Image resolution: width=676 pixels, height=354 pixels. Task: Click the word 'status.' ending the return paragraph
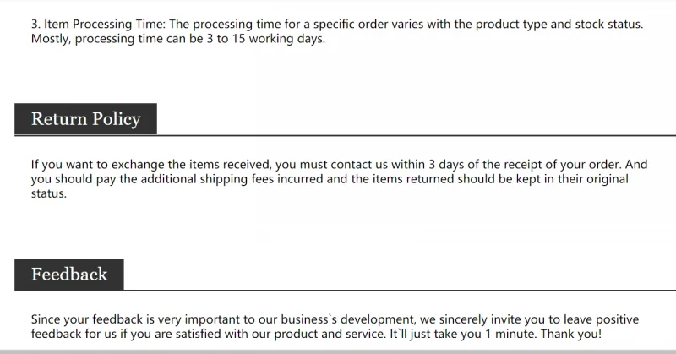click(49, 193)
